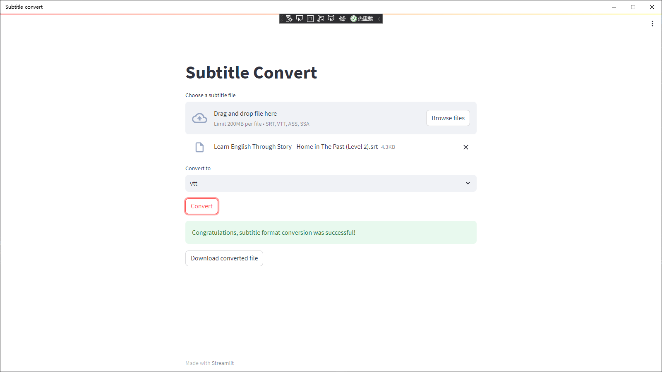The height and width of the screenshot is (372, 662).
Task: Click the cloud upload icon
Action: 199,118
